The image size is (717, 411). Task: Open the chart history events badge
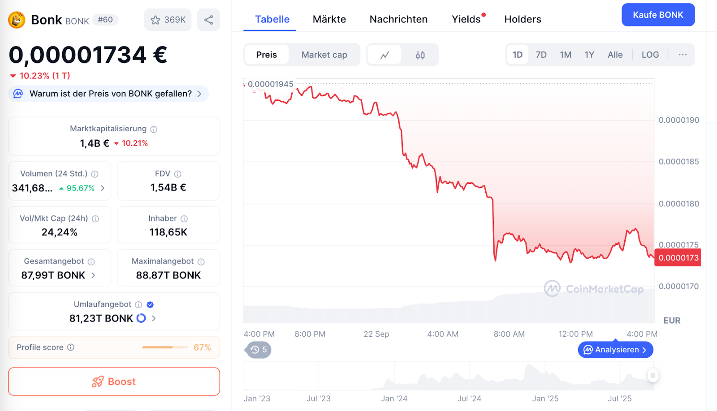click(259, 350)
